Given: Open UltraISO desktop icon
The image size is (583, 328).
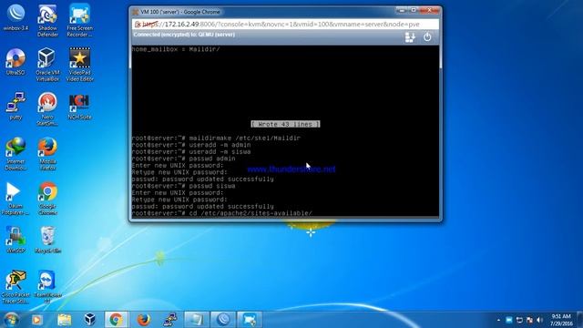Looking at the screenshot, I should point(15,62).
